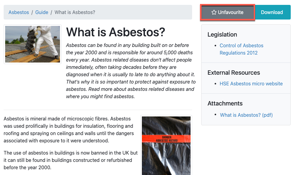295x175 pixels.
Task: Open the Guide breadcrumb link
Action: 42,12
